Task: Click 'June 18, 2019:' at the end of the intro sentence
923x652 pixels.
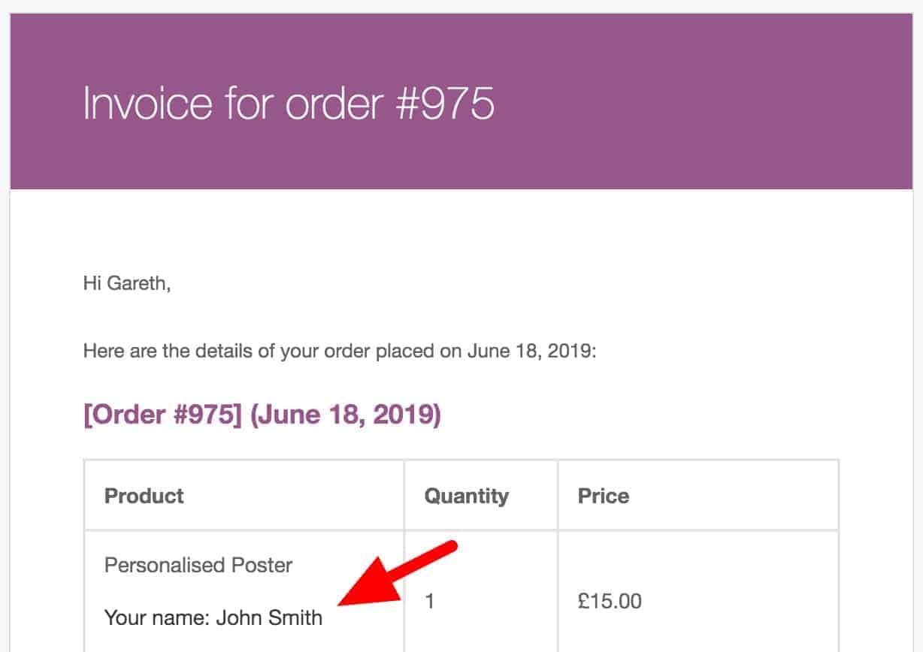Action: tap(531, 351)
